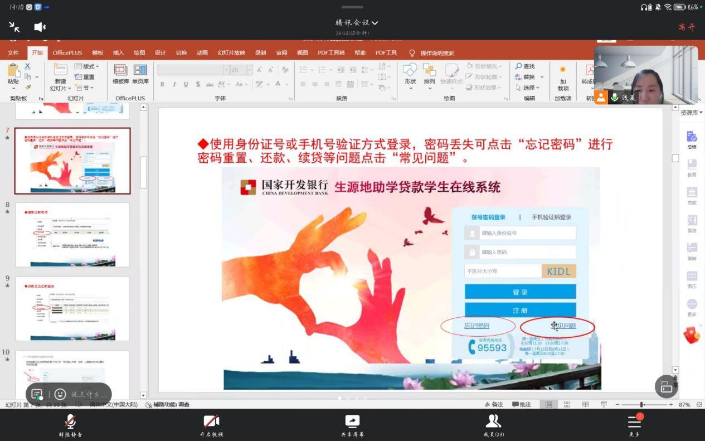Open the 版式 layout dropdown
The image size is (705, 441).
click(90, 66)
